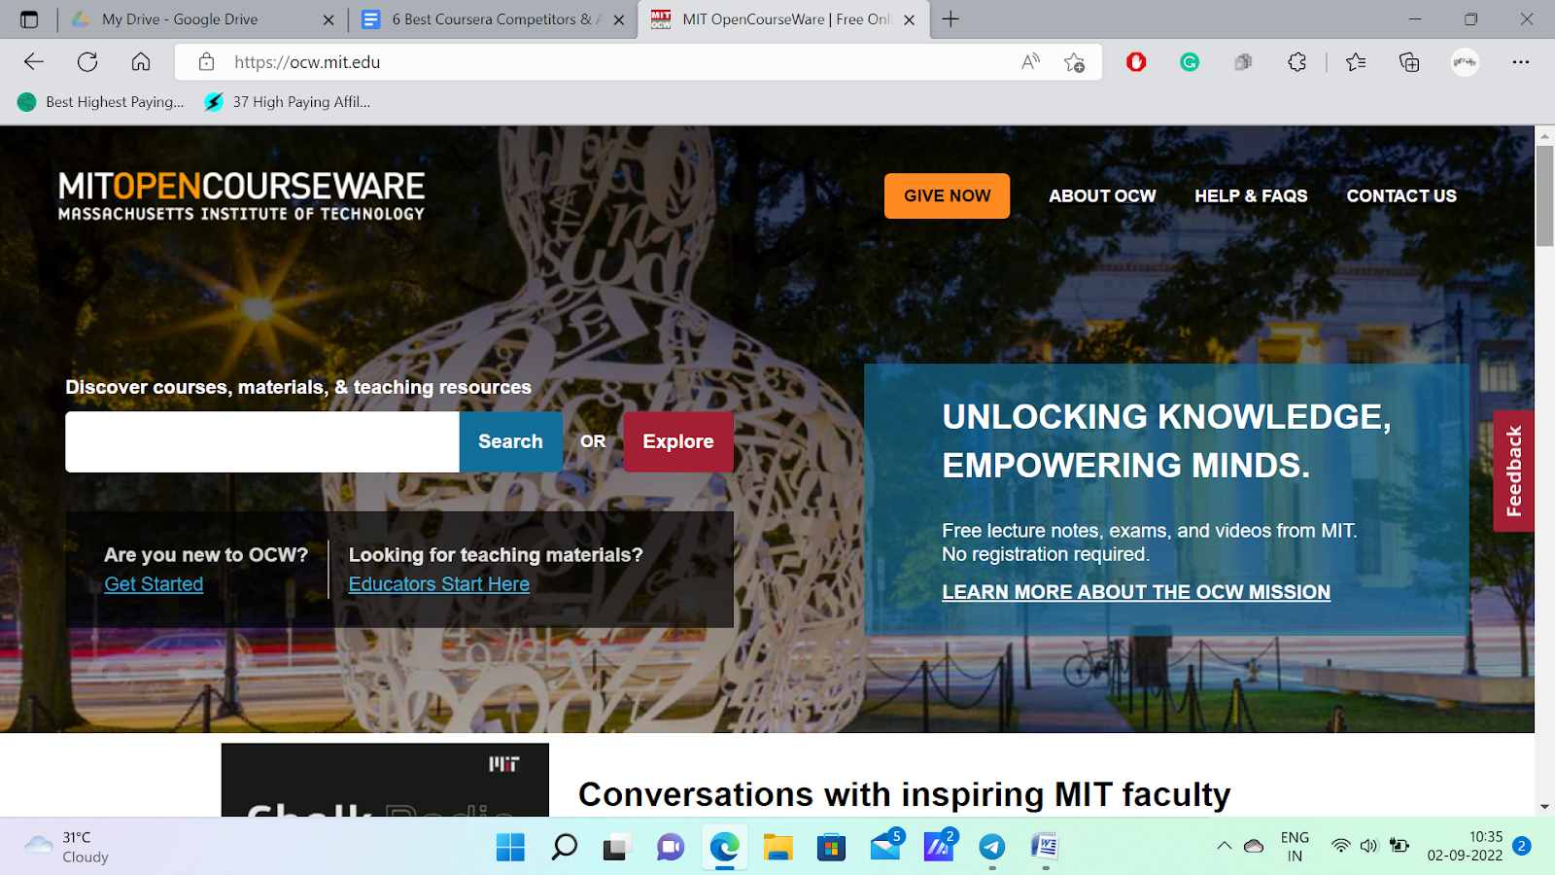Open the battery status tray icon
The image size is (1555, 875).
[x=1399, y=846]
